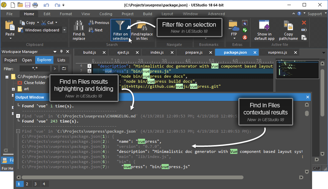Click Copy path/name icon
This screenshot has height=189, width=328.
pyautogui.click(x=288, y=25)
